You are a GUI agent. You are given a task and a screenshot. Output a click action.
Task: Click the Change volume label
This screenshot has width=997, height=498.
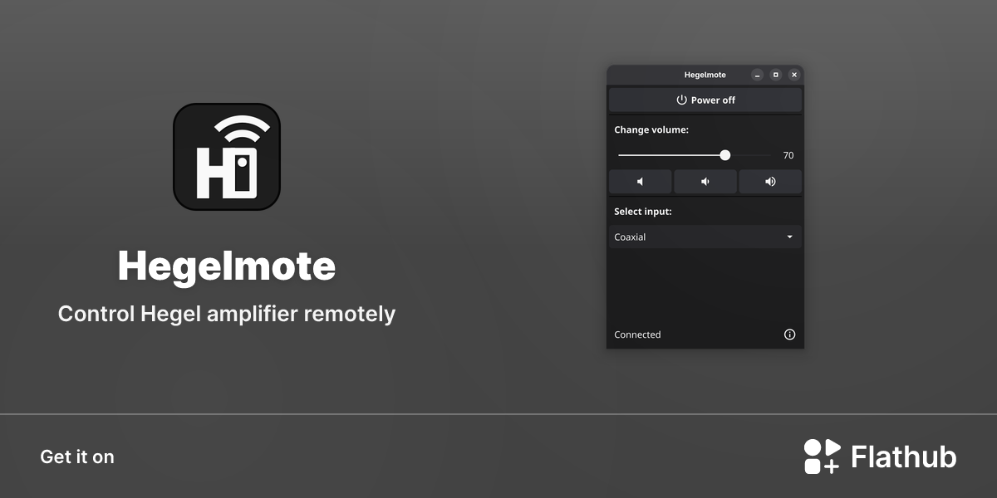(651, 130)
